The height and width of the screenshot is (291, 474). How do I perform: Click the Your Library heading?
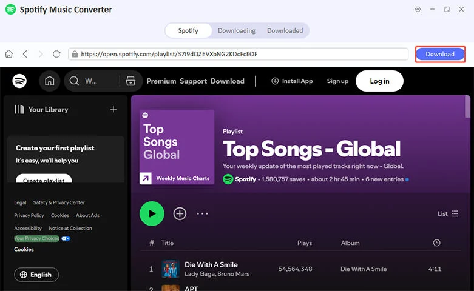tap(48, 109)
